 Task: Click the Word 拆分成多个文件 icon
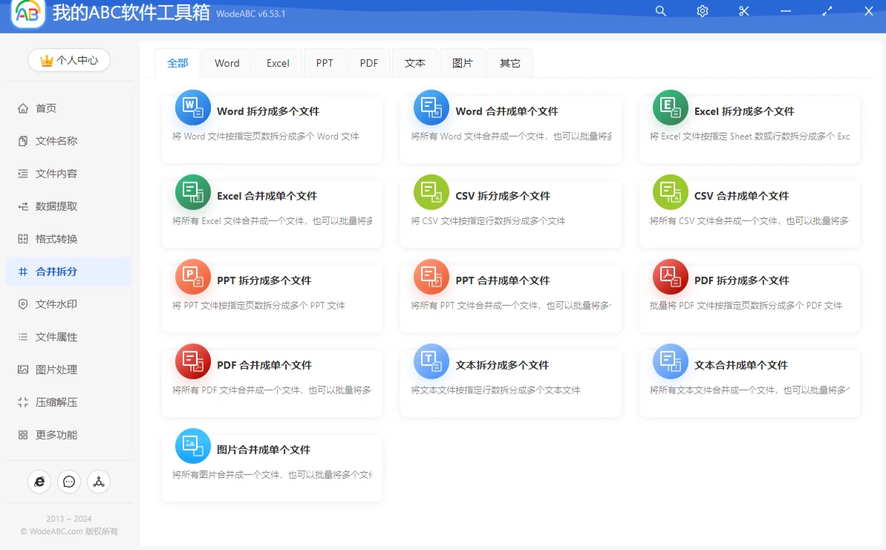pyautogui.click(x=193, y=108)
